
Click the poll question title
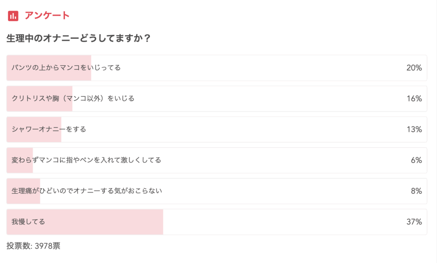click(78, 38)
